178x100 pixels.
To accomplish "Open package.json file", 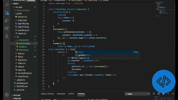I will coord(22,83).
